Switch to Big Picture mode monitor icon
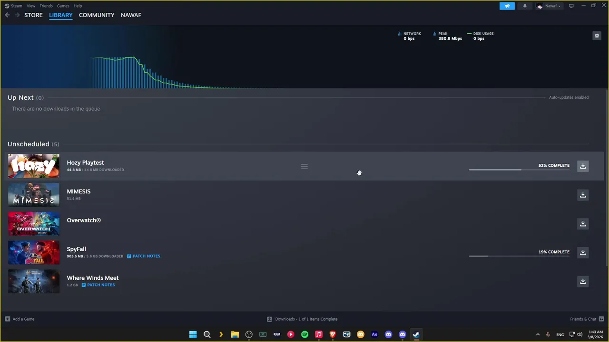 (571, 6)
